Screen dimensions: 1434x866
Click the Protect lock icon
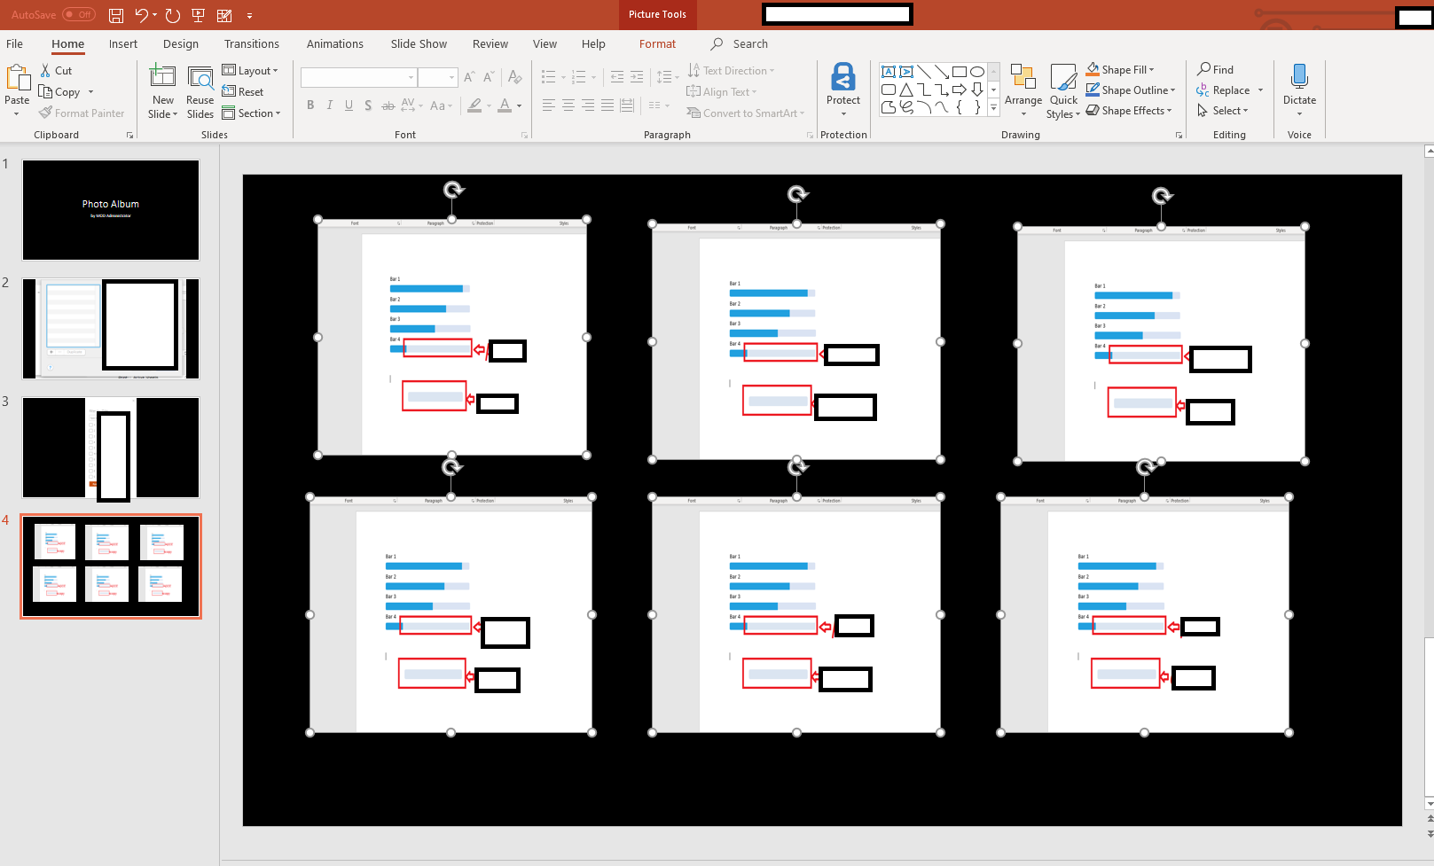click(x=843, y=77)
